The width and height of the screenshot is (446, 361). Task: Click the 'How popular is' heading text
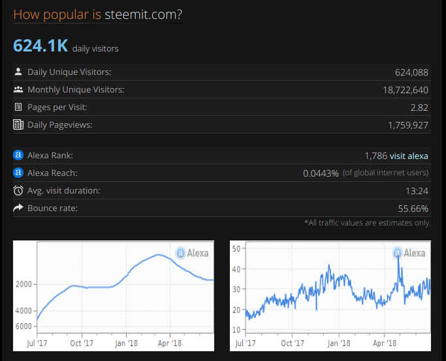pos(57,14)
